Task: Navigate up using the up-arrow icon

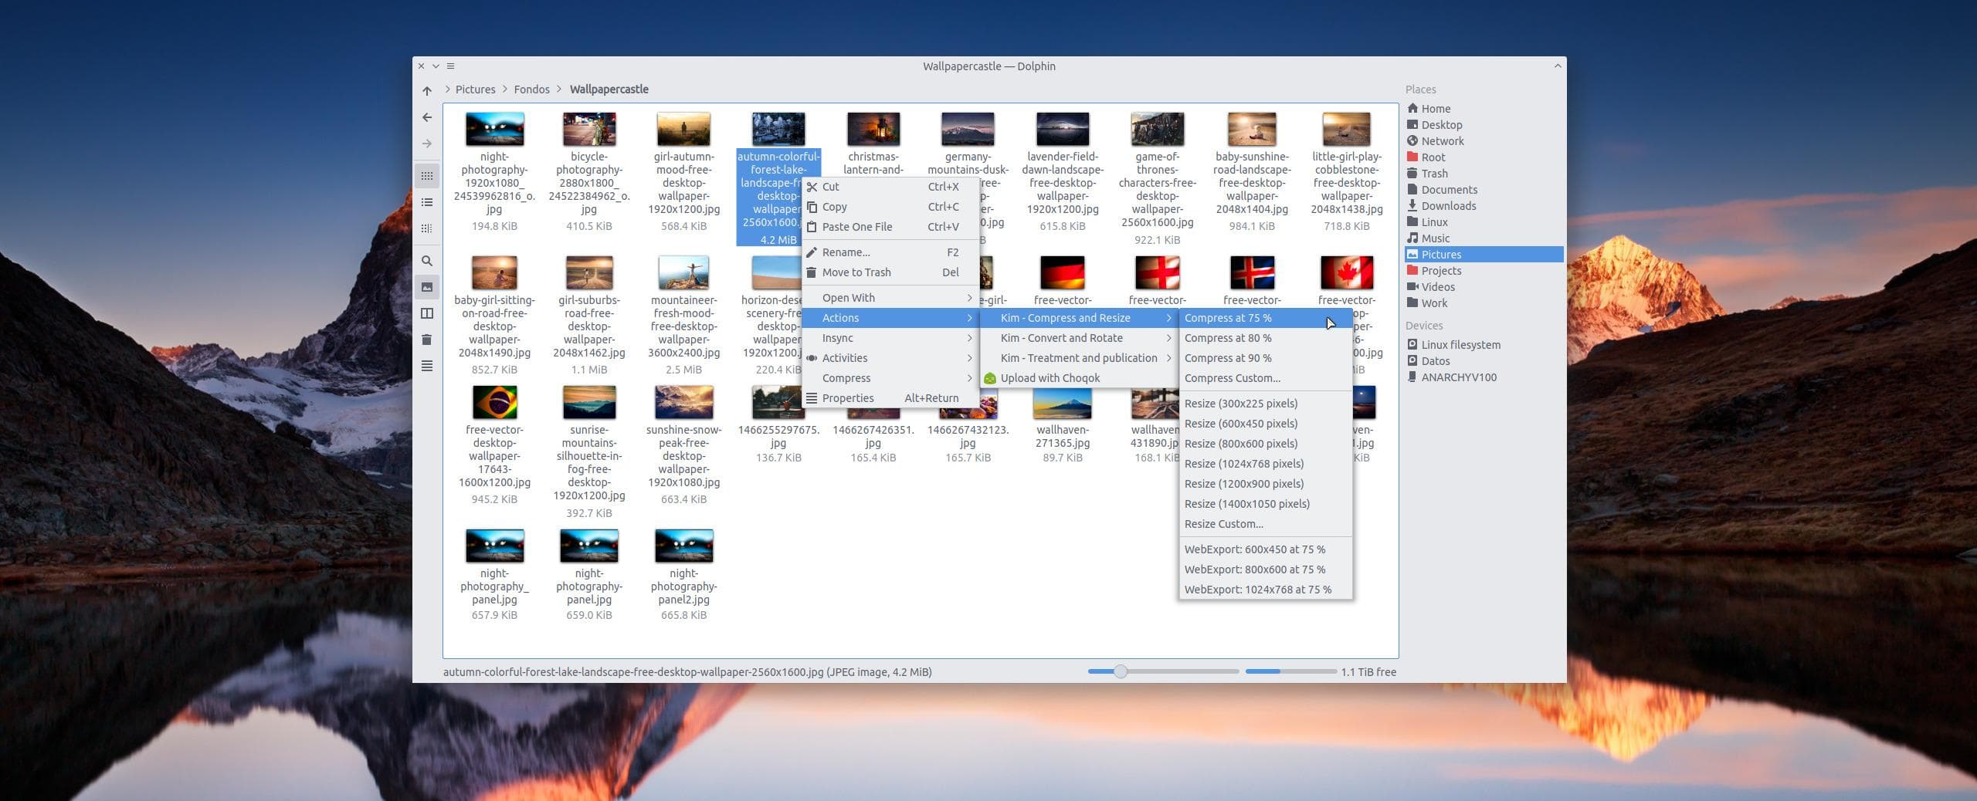Action: point(427,90)
